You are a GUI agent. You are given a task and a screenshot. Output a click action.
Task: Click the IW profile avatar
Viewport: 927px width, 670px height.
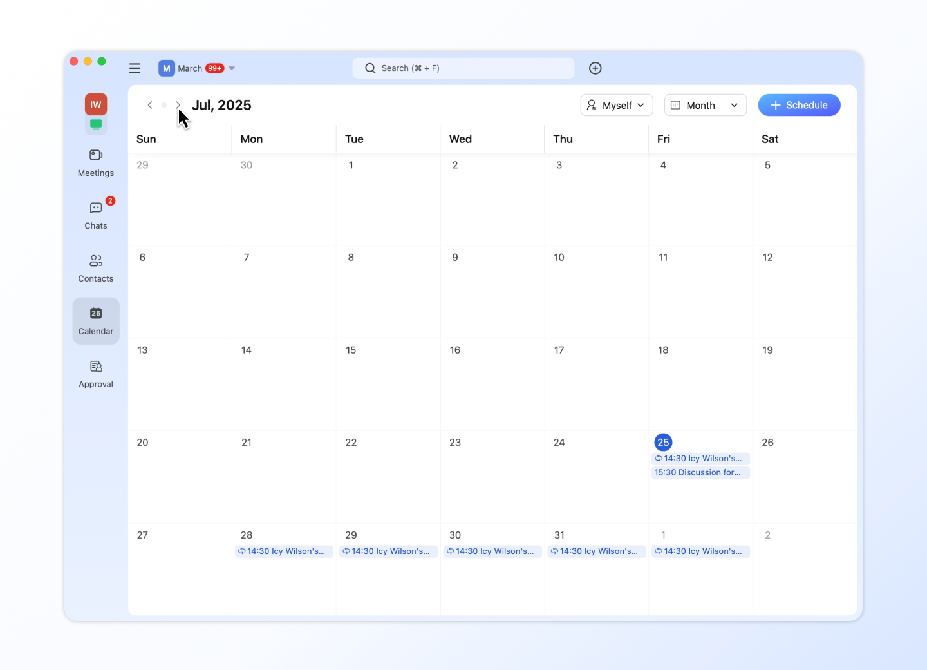[x=96, y=104]
